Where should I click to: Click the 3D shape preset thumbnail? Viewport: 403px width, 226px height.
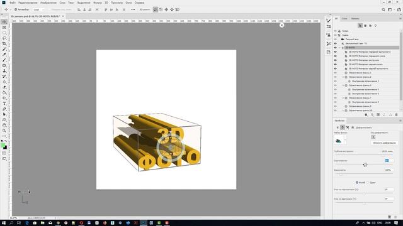(x=339, y=141)
